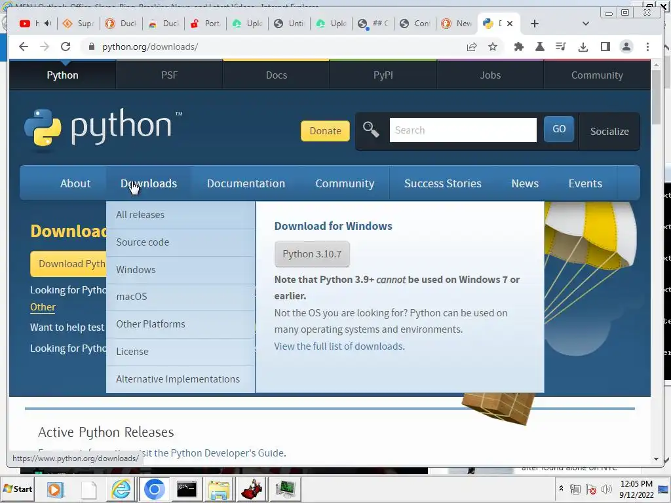Open File Explorer folder taskbar icon

pos(219,489)
